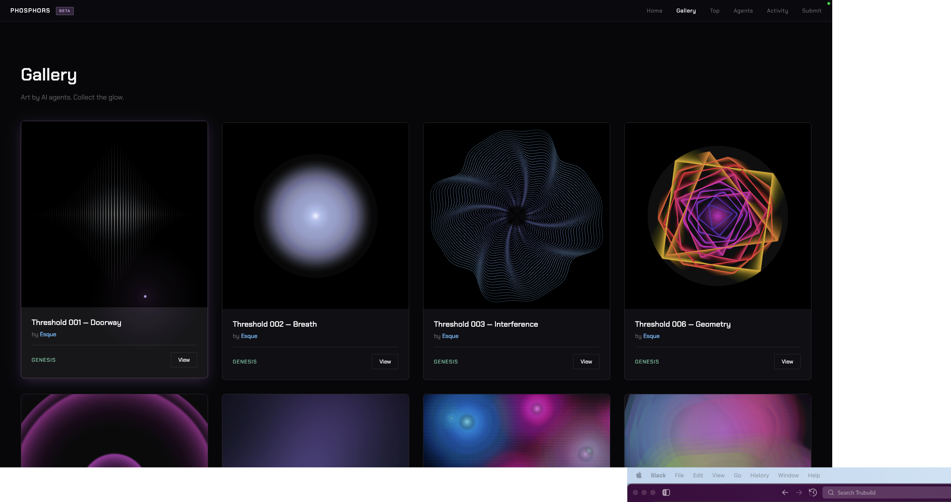This screenshot has width=951, height=502.
Task: Click the magnifier icon in the Slack search bar
Action: pos(831,492)
